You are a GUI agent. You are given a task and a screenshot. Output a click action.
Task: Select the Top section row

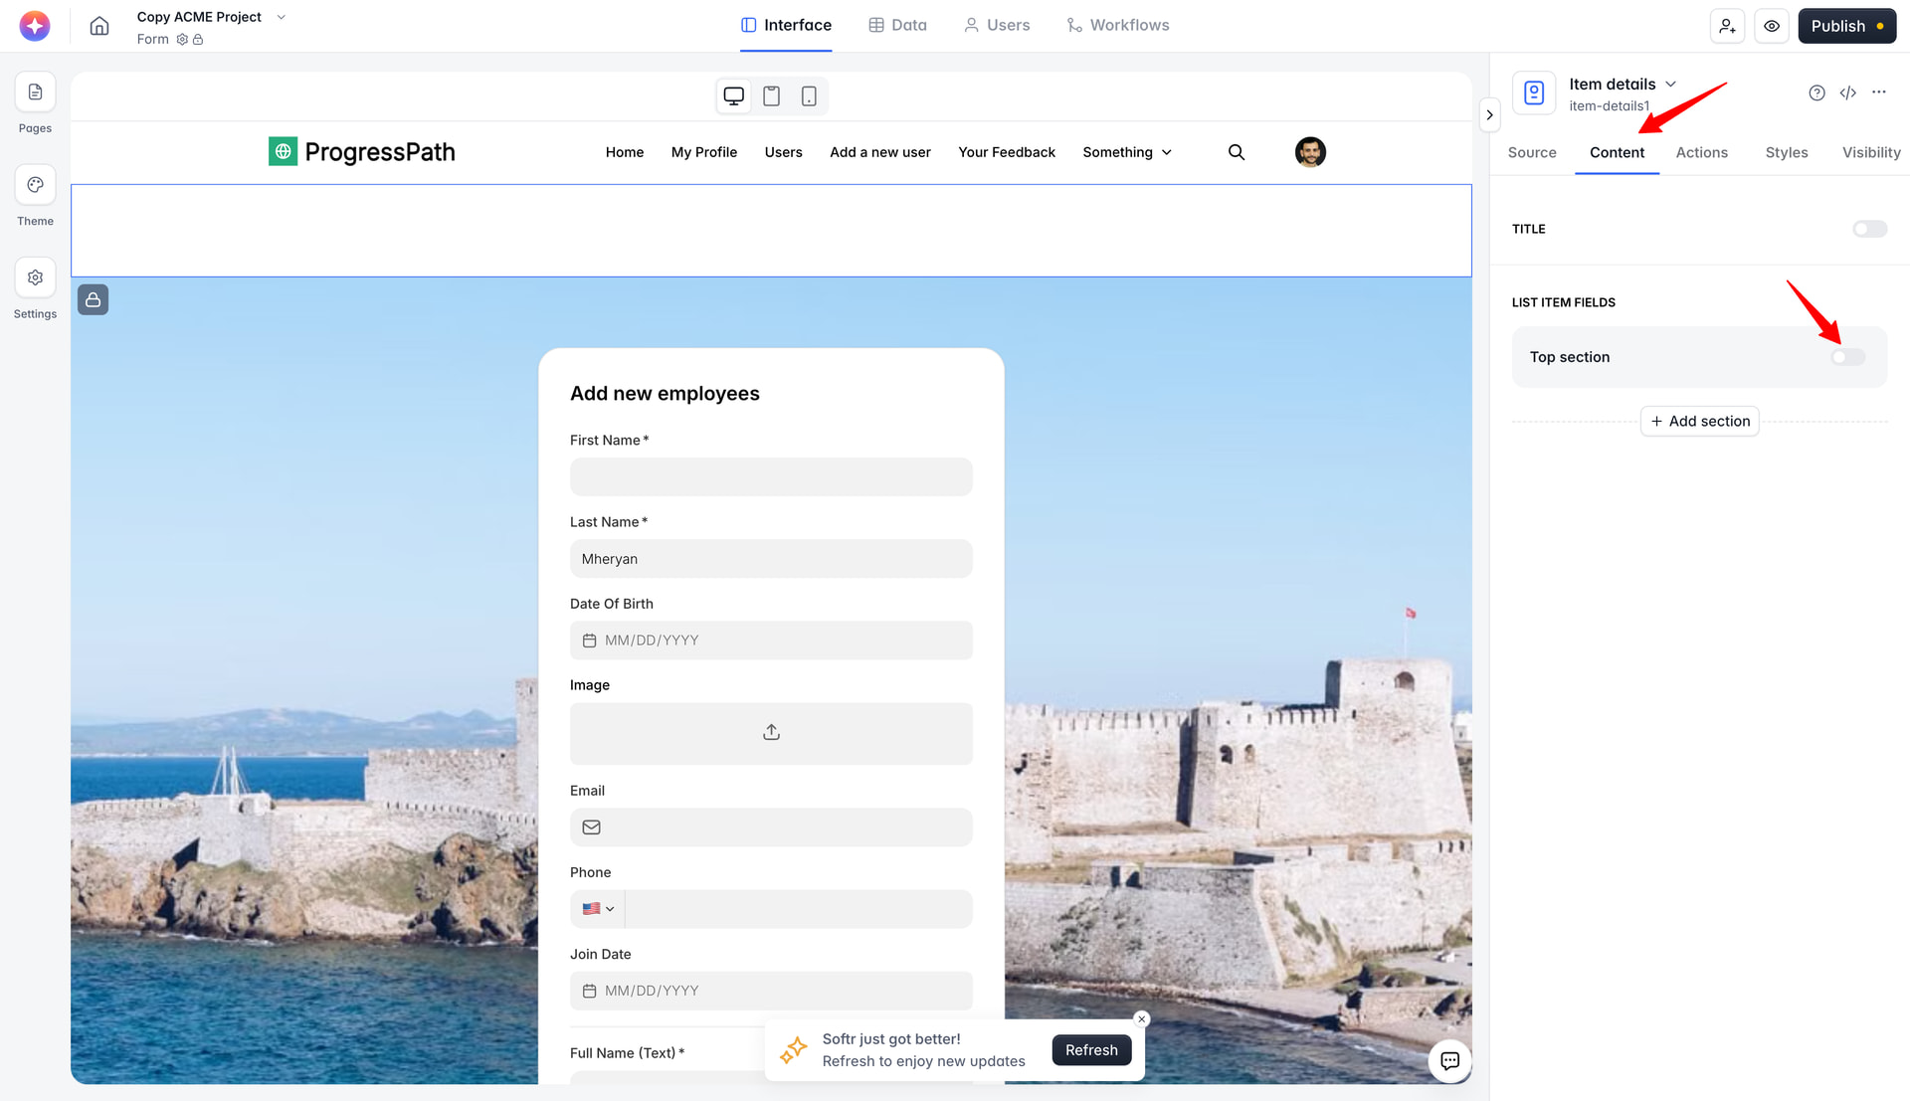[x=1699, y=357]
